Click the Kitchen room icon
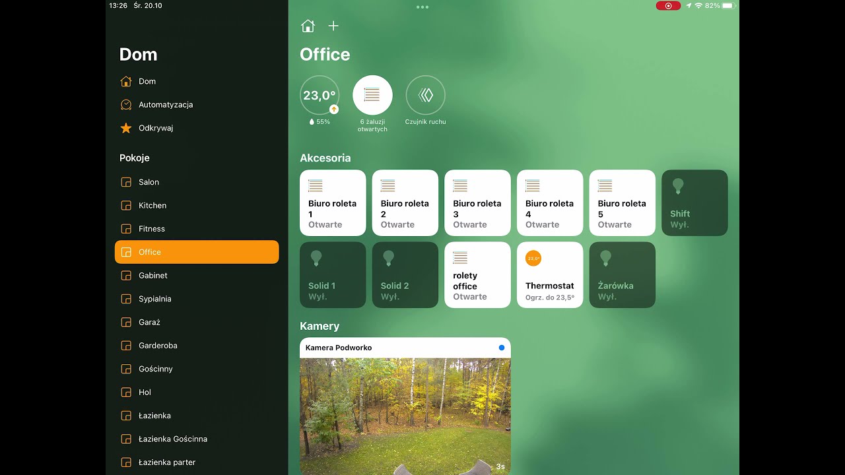 pyautogui.click(x=126, y=205)
